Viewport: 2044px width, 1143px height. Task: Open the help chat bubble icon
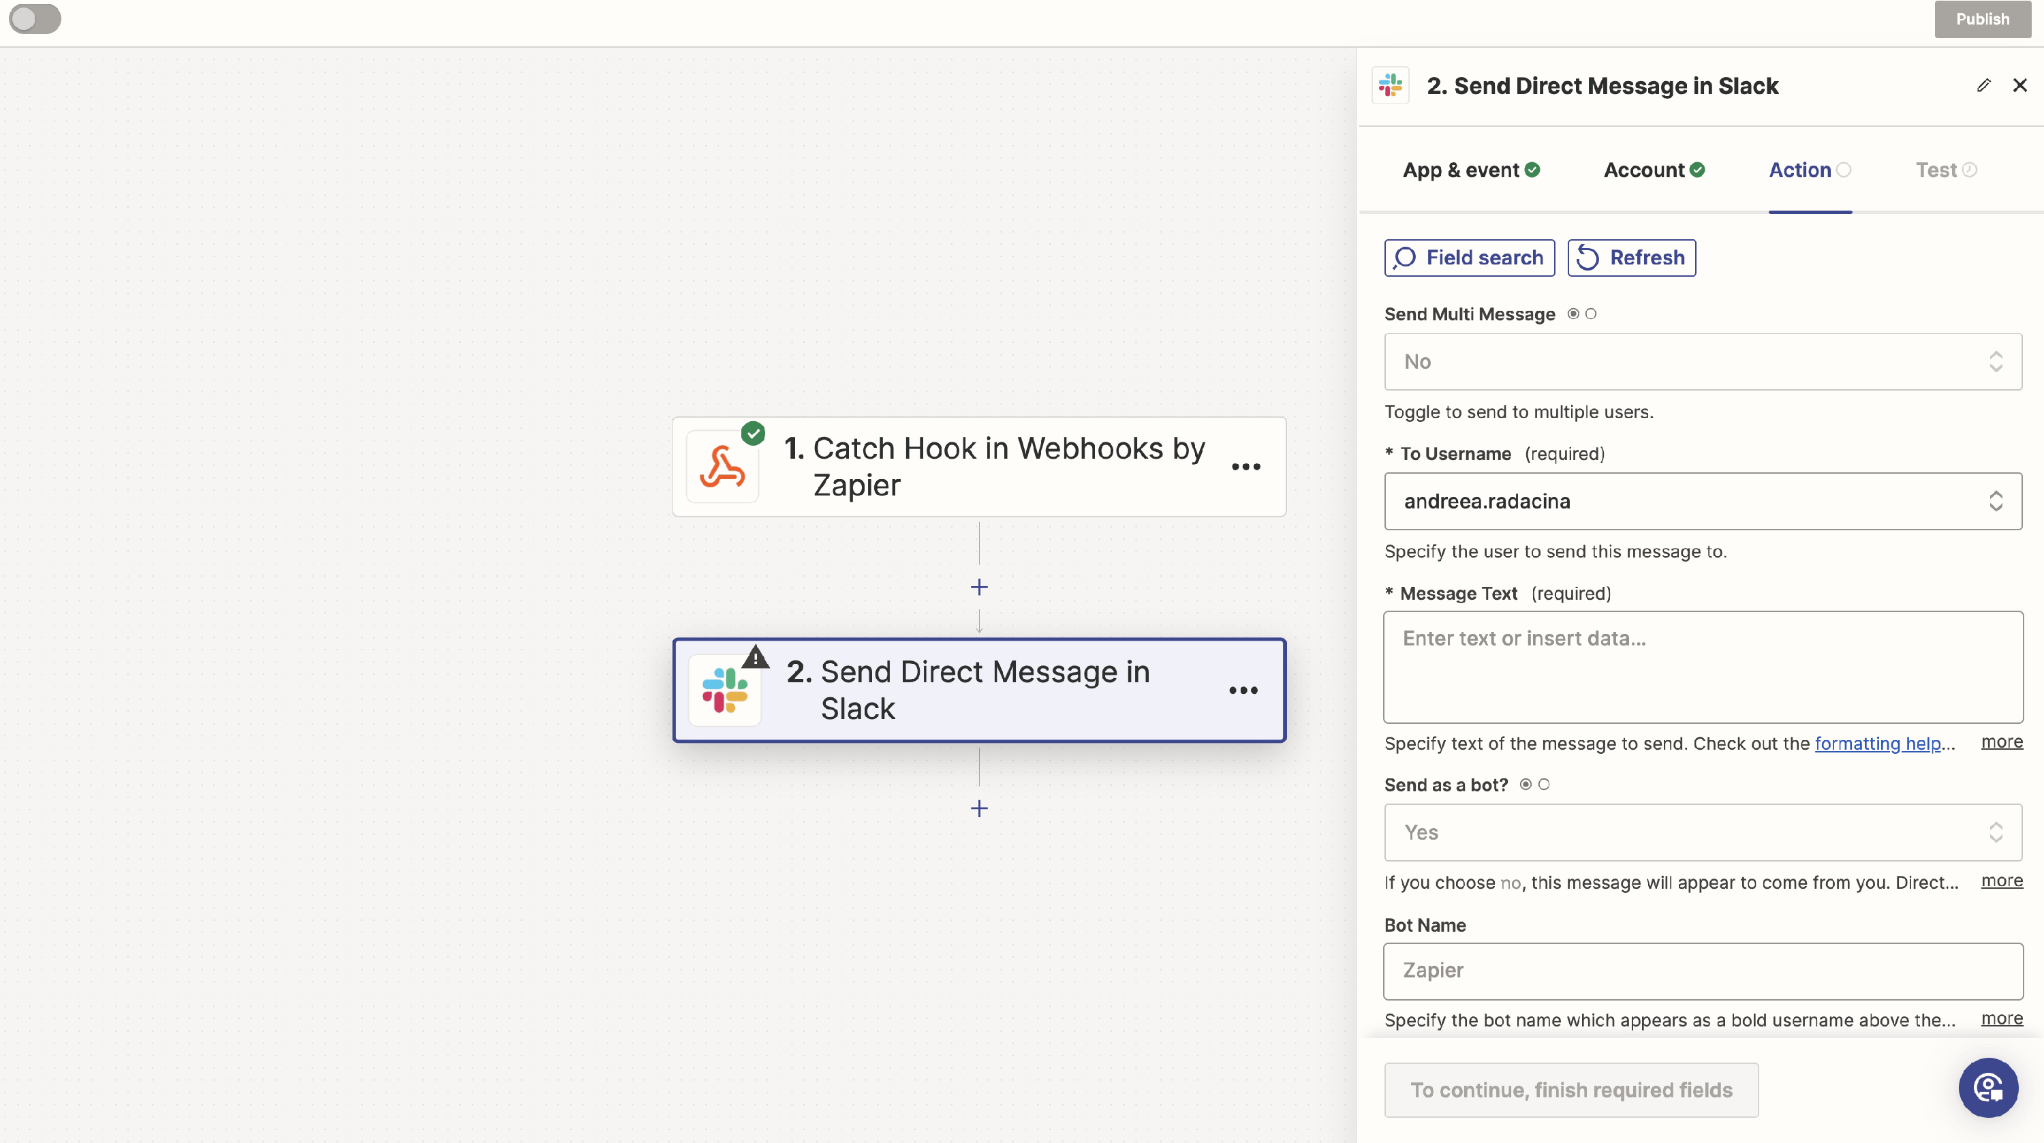click(1987, 1087)
